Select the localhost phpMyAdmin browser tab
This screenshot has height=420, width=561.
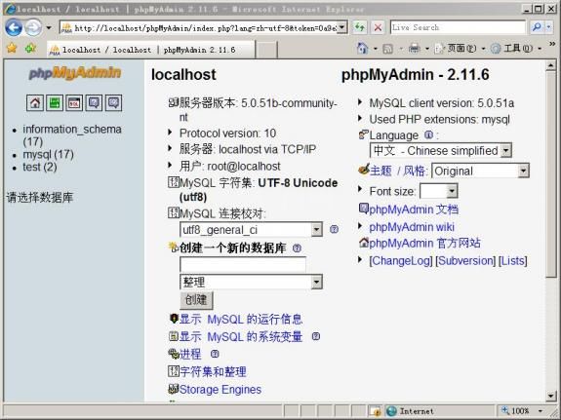[151, 50]
